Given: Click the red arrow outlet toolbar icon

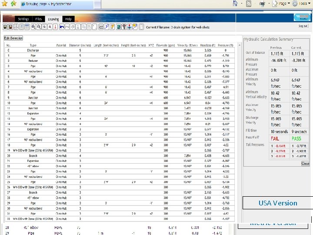Looking at the screenshot, I should tap(130, 27).
